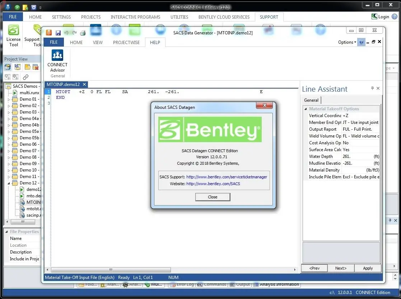Switch to VIEW tab in Data Generator
Screen dimensions: 401x299
(x=98, y=42)
